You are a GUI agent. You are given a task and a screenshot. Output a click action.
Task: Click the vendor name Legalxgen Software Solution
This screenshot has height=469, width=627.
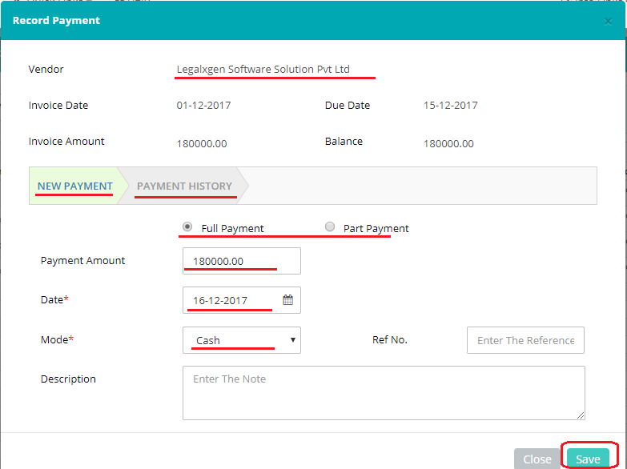point(263,70)
